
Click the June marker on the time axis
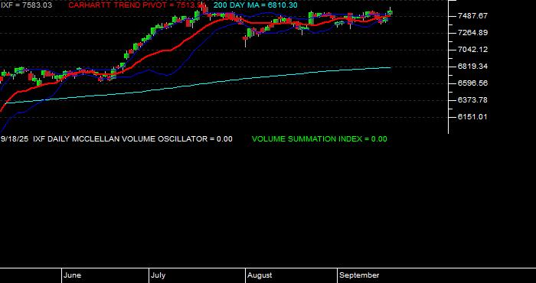(72, 275)
